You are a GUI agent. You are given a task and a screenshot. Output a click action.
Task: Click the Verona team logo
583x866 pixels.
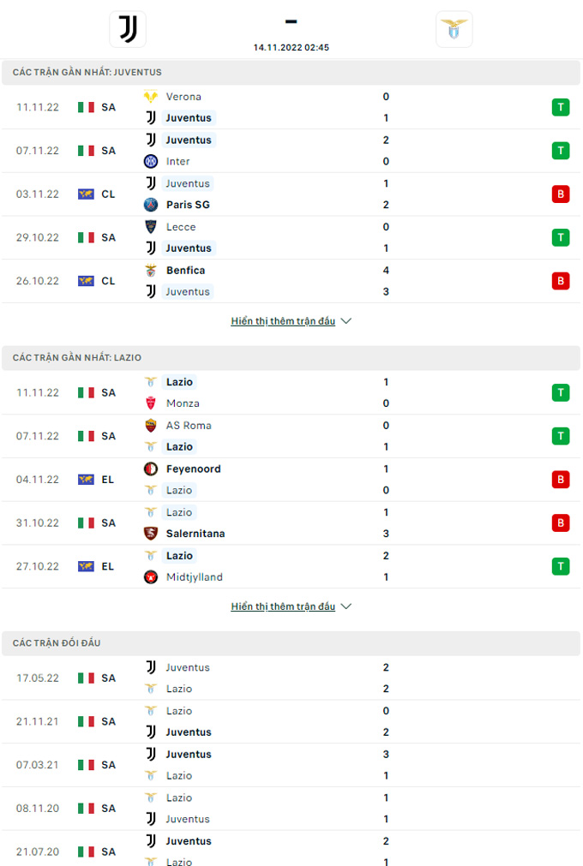151,97
